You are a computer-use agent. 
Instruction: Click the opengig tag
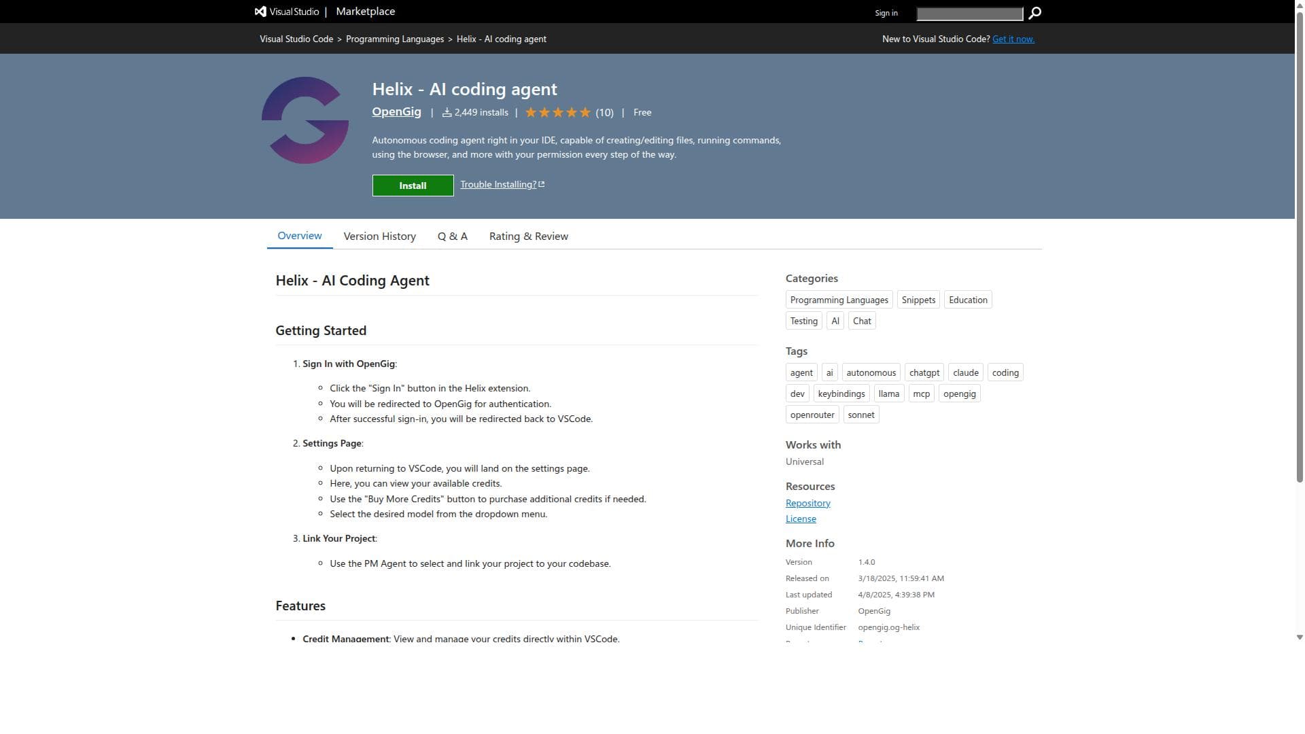959,394
